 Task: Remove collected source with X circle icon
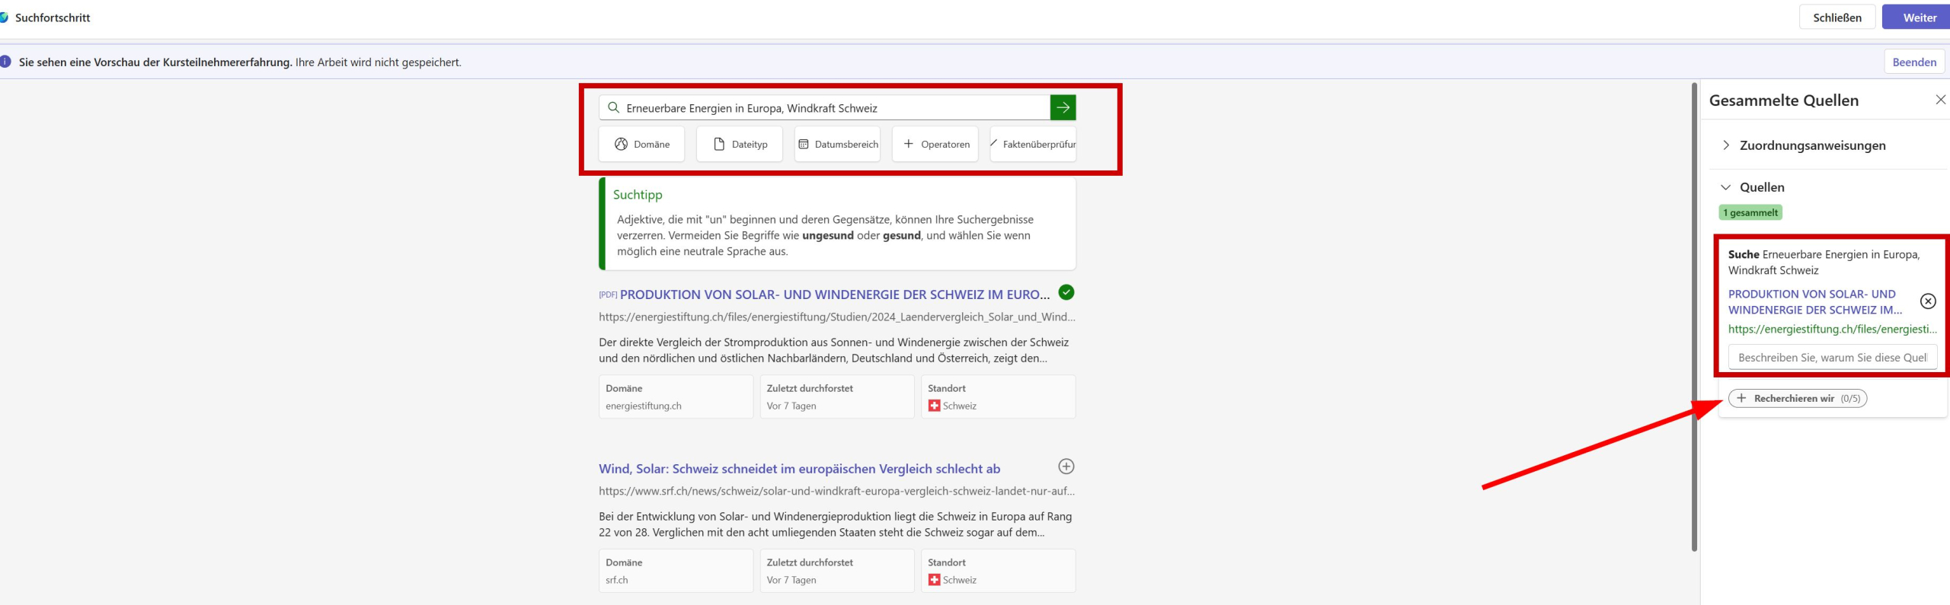1928,301
